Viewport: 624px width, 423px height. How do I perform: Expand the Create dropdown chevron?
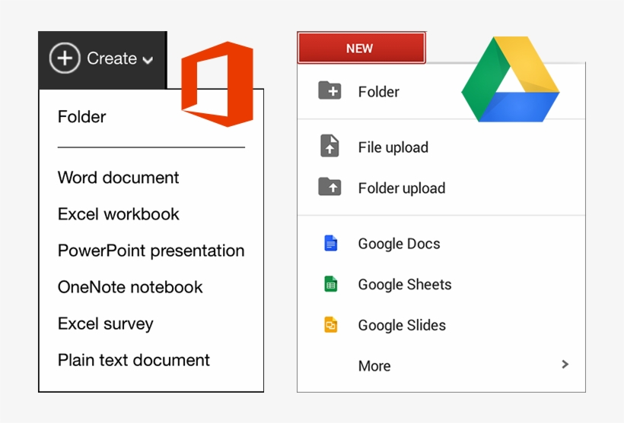coord(148,60)
